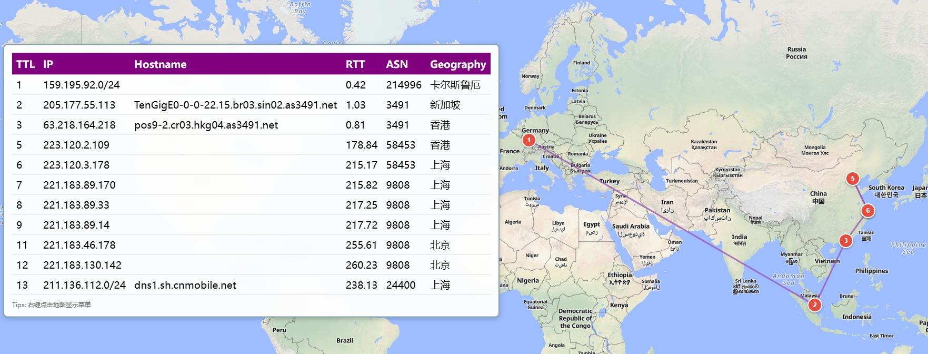
Task: Click ASN value 214996
Action: click(x=404, y=85)
